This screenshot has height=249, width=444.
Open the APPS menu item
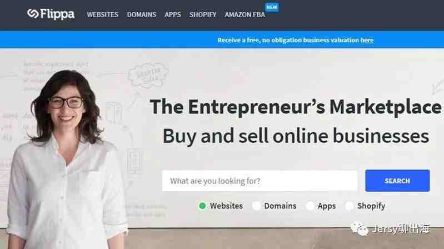173,15
